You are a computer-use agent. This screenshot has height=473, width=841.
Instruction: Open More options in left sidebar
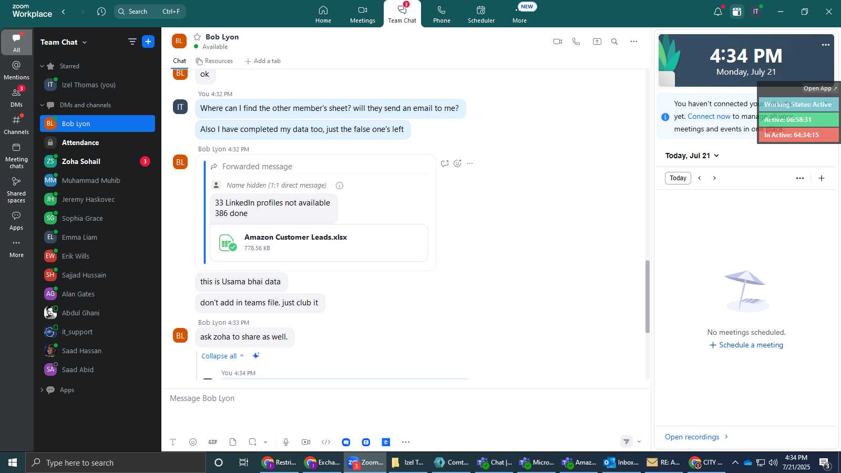tap(17, 248)
